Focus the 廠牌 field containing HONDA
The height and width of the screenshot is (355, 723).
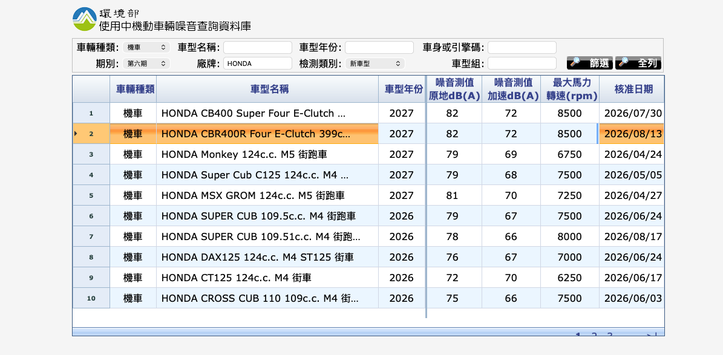(258, 63)
